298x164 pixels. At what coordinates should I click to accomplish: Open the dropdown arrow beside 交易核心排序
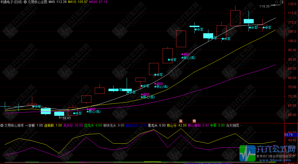(2, 125)
